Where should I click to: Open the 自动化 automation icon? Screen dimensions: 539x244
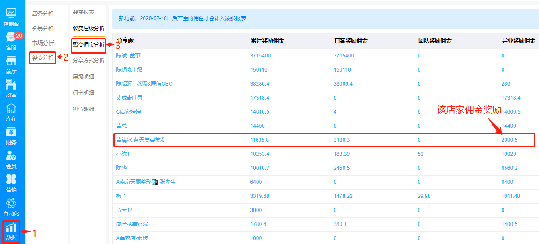11,203
